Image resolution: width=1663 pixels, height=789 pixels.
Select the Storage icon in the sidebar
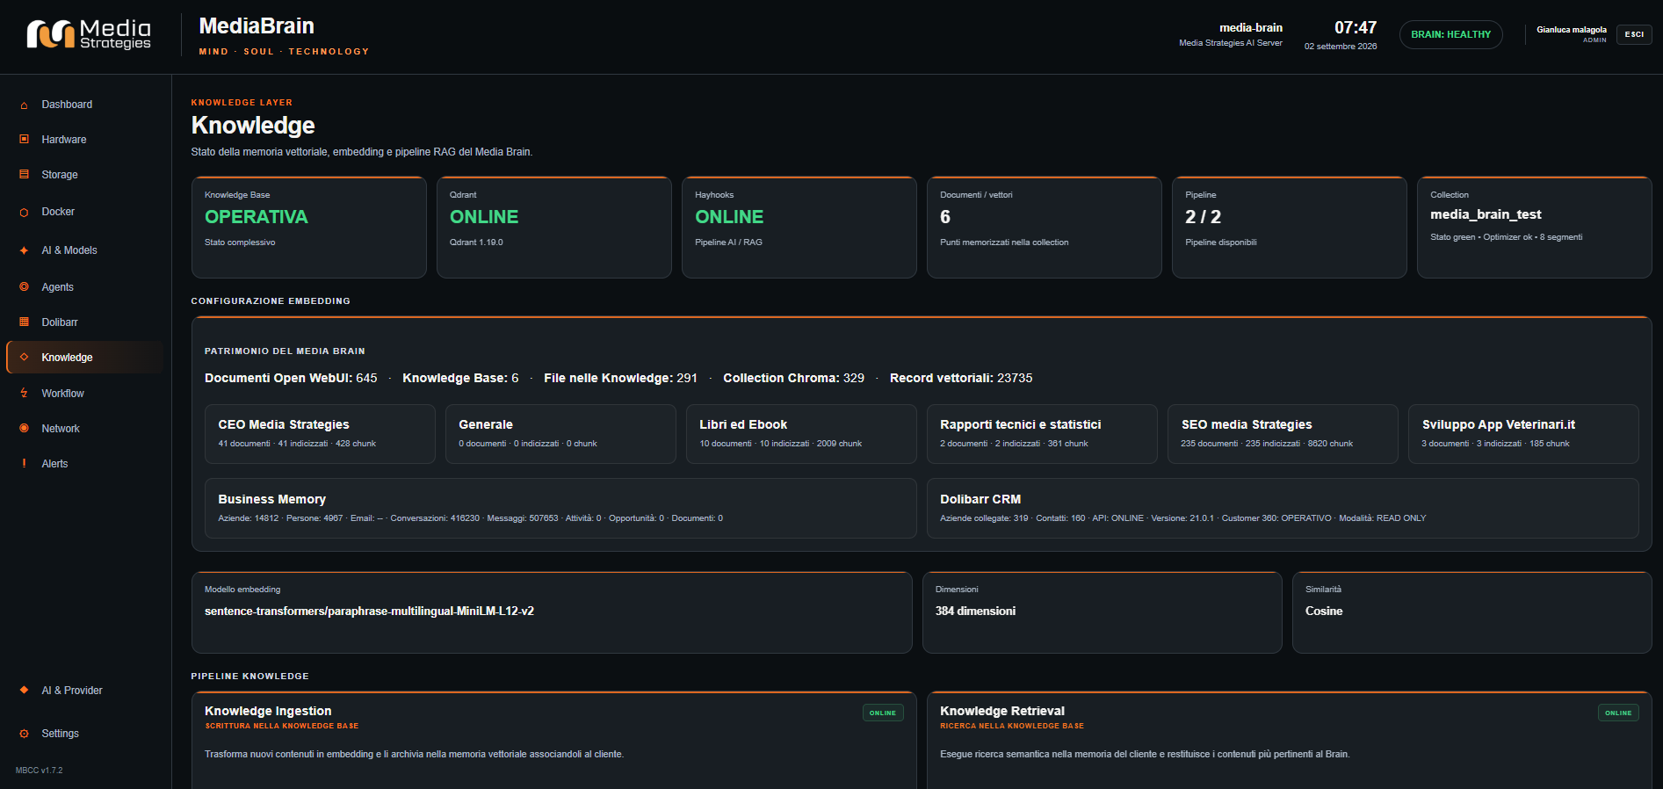[x=24, y=175]
